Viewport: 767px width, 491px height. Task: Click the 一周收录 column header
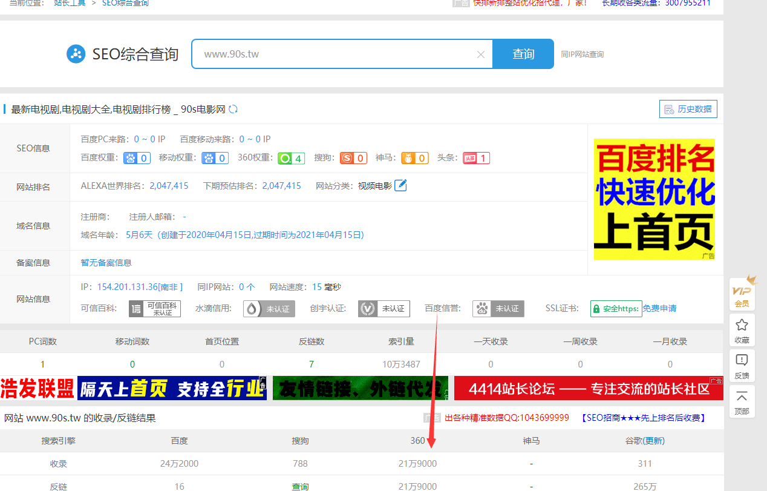point(580,341)
